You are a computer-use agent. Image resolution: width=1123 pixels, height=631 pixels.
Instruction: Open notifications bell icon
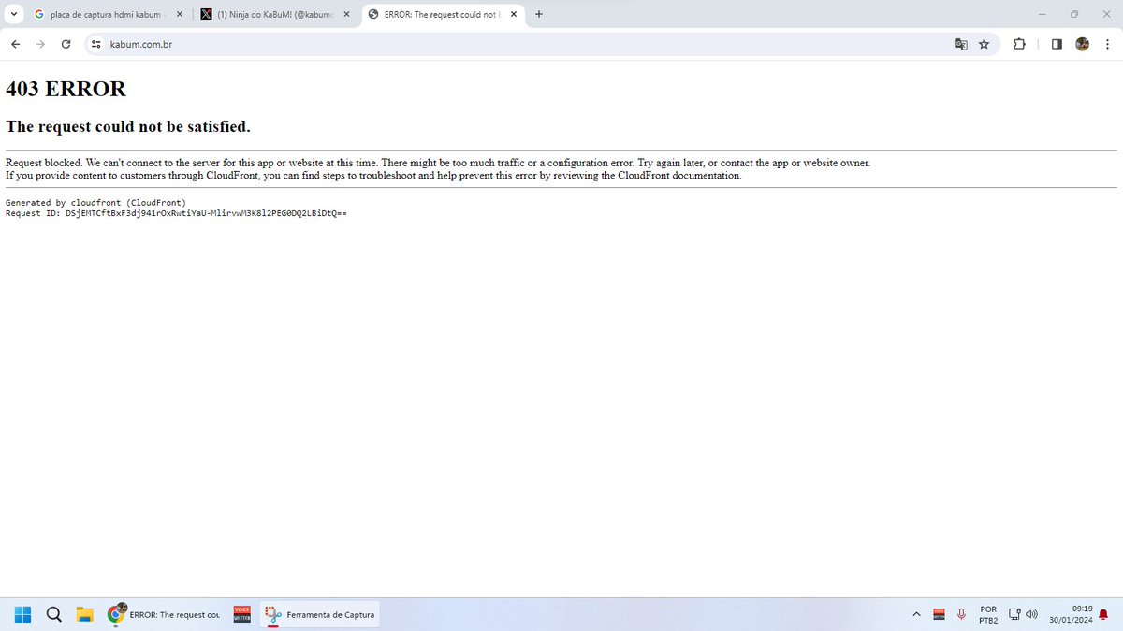coord(1103,614)
